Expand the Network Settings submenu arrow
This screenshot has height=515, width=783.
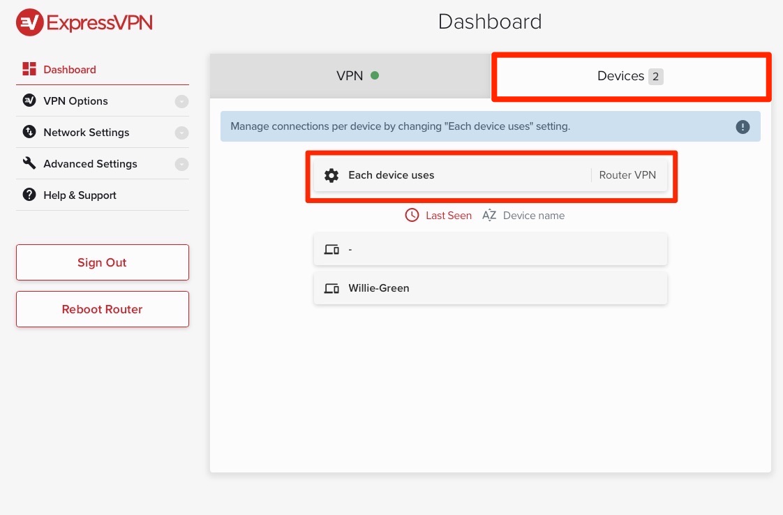(x=181, y=133)
